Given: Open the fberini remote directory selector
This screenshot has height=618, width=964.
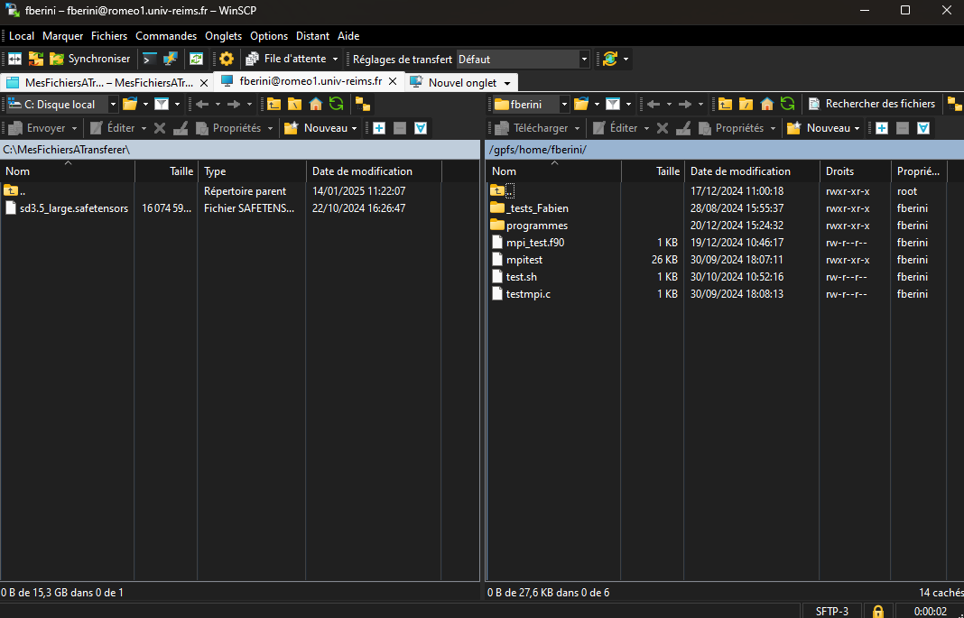Looking at the screenshot, I should point(531,105).
